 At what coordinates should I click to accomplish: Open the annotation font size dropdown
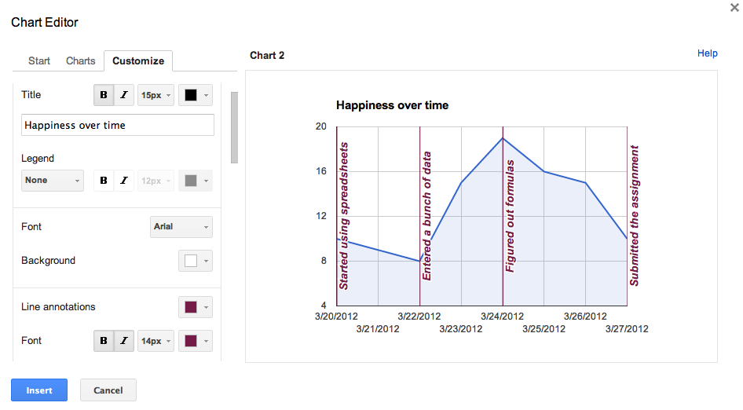tap(155, 341)
